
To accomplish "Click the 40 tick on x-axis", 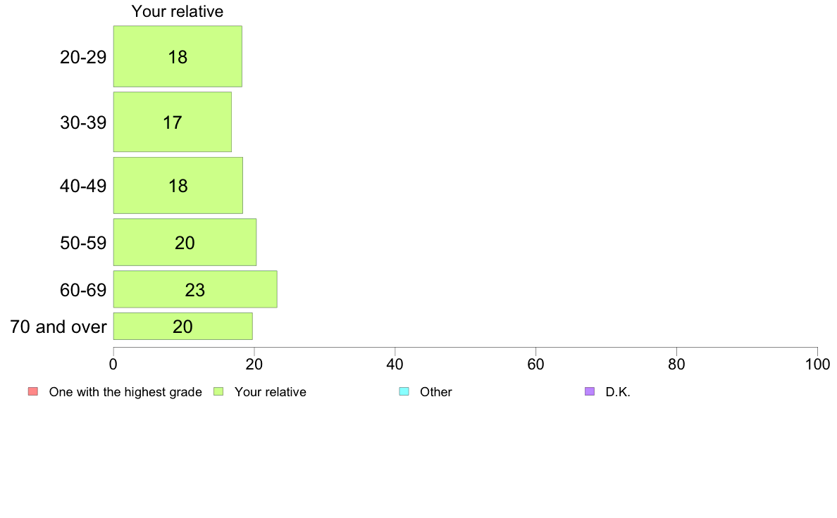I will (x=395, y=365).
